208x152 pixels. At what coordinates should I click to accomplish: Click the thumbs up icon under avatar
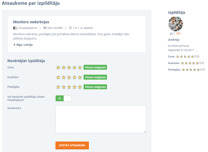[171, 34]
